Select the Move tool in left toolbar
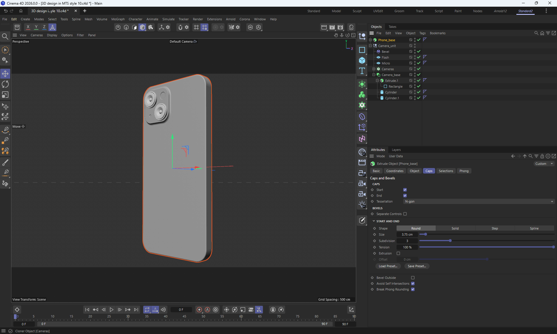This screenshot has width=557, height=334. click(5, 74)
